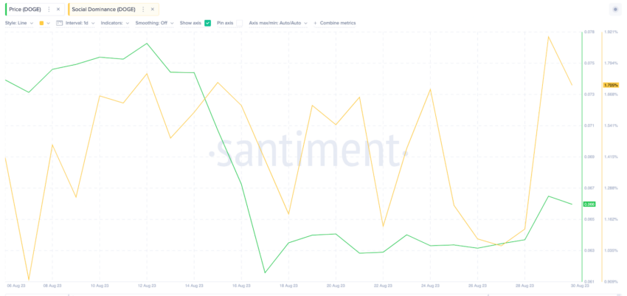
Task: Click the plus icon beside Combine metrics
Action: [x=315, y=23]
